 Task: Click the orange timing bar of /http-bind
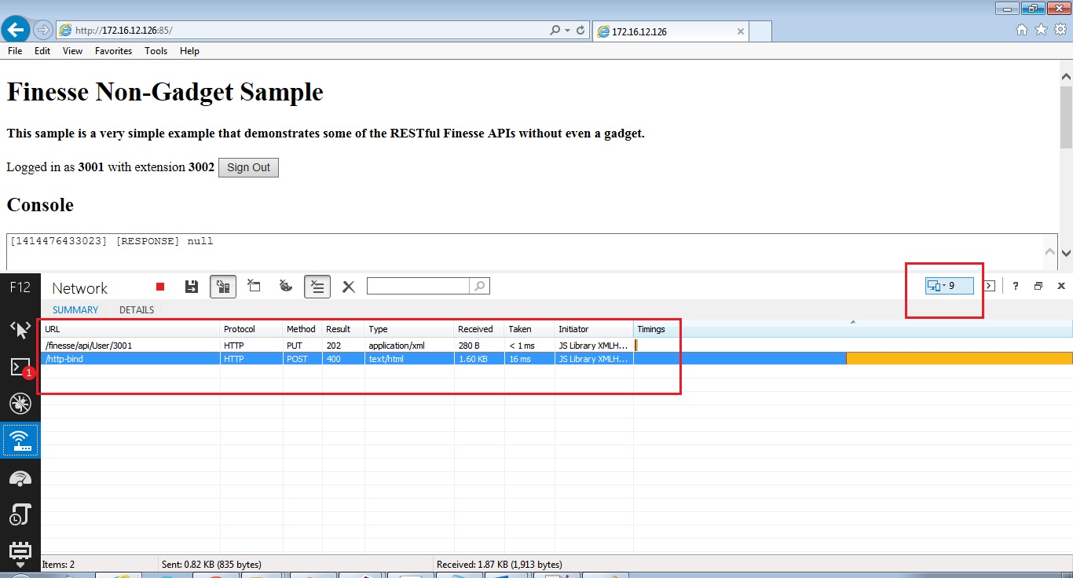(x=959, y=359)
